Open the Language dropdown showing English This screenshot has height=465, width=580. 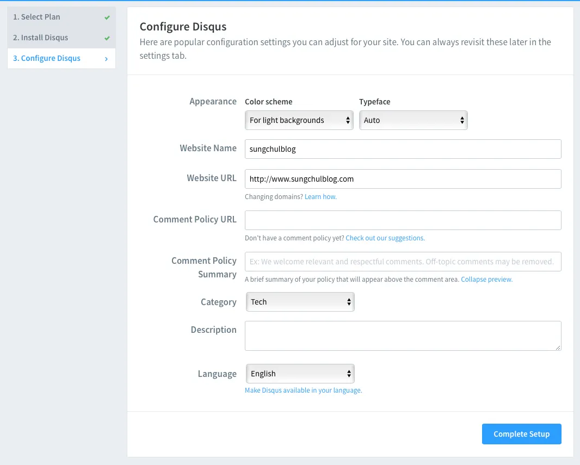(300, 374)
